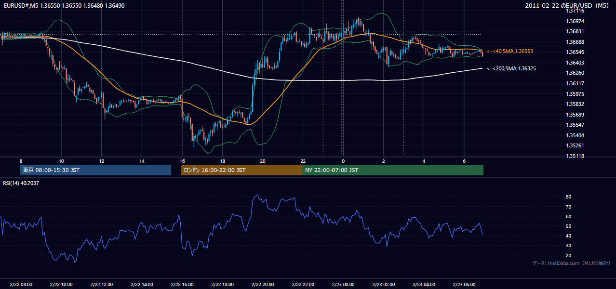This screenshot has width=616, height=289.
Task: Click hour label 0 under the price chart
Action: coord(343,161)
